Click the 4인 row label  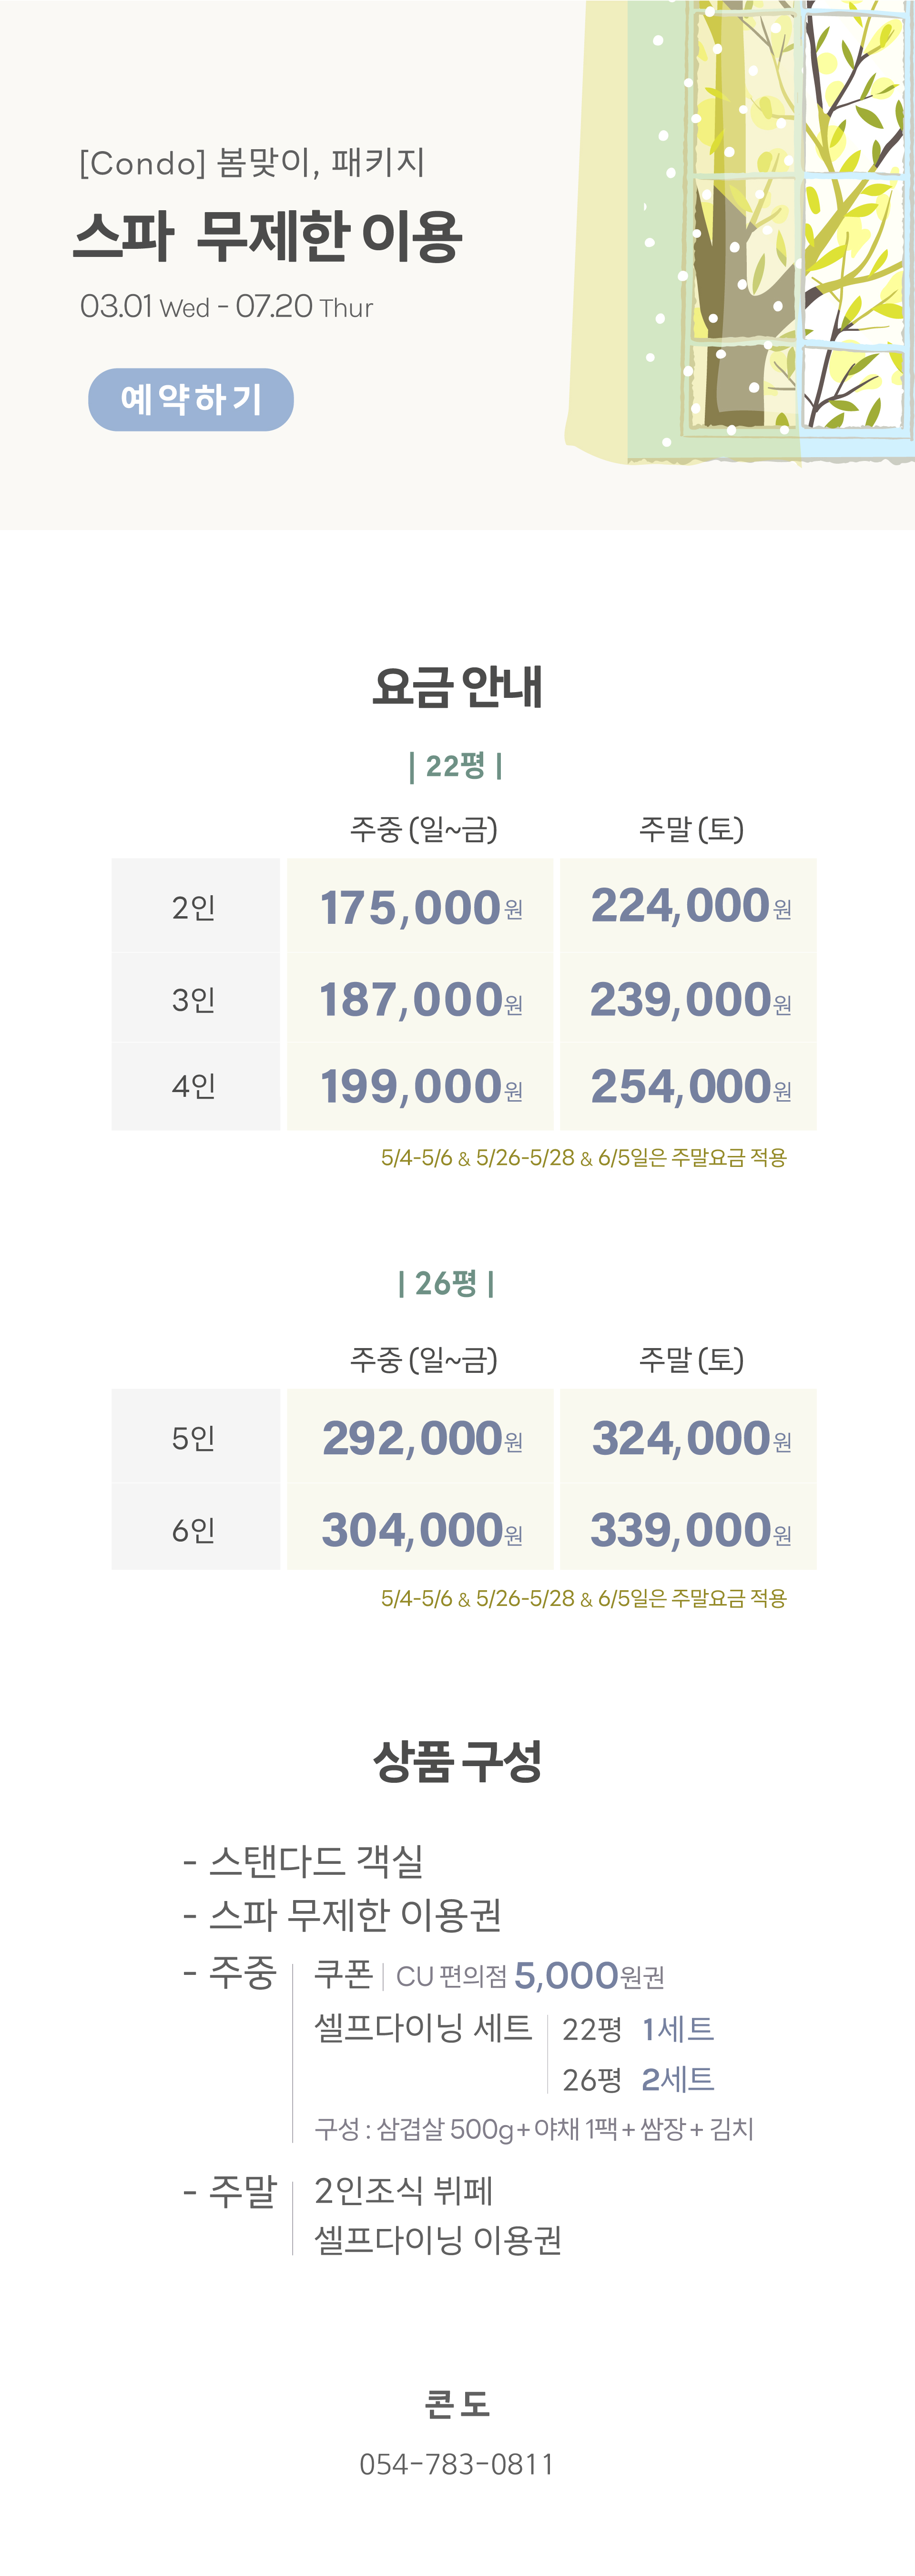click(194, 1086)
